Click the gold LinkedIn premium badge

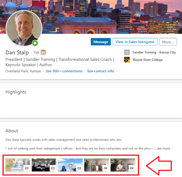[x=43, y=52]
